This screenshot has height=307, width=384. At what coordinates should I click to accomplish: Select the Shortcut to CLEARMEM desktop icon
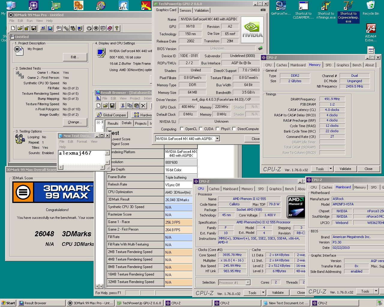(303, 10)
